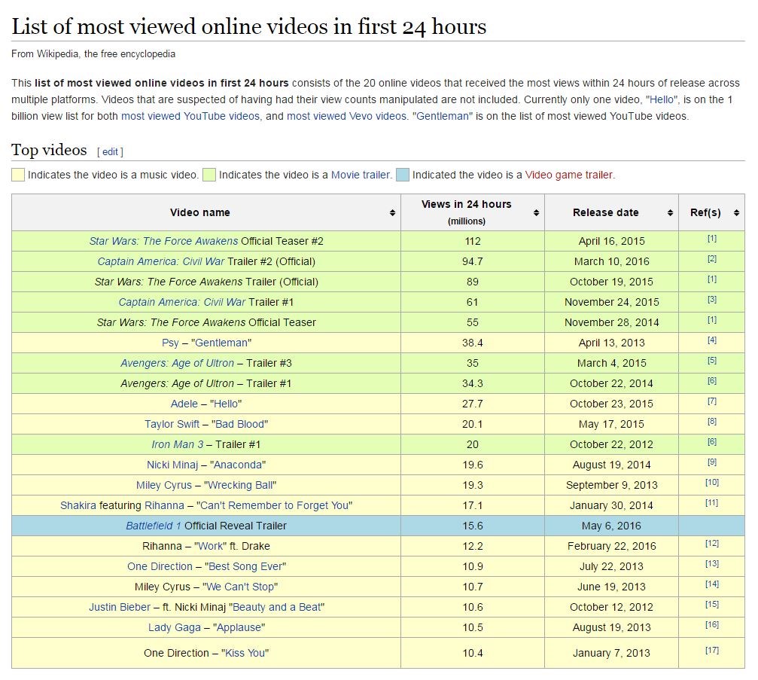Open reference [17] for "Kiss You"
Image resolution: width=758 pixels, height=680 pixels.
tap(711, 650)
